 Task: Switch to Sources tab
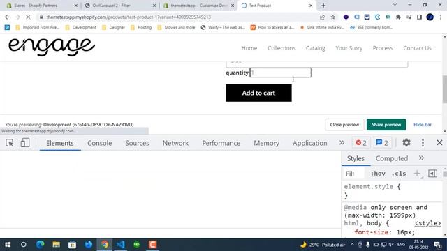(x=137, y=143)
